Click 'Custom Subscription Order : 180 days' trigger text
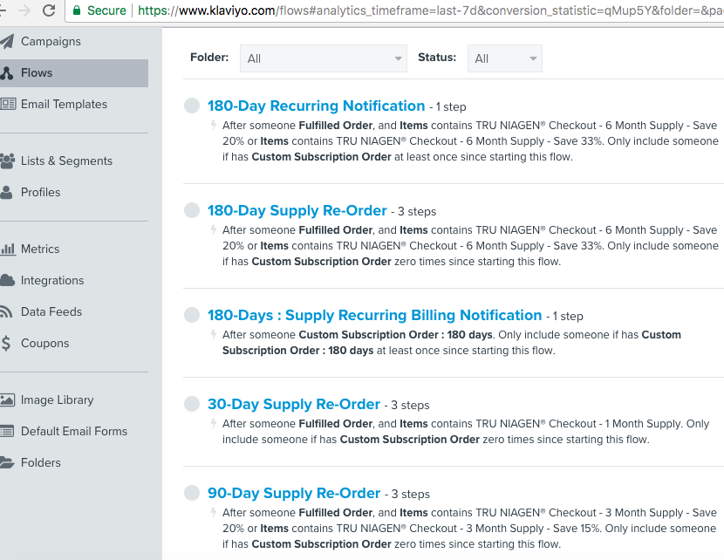This screenshot has width=724, height=560. 396,335
